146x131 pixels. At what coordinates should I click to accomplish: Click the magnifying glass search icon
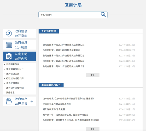click(103, 15)
